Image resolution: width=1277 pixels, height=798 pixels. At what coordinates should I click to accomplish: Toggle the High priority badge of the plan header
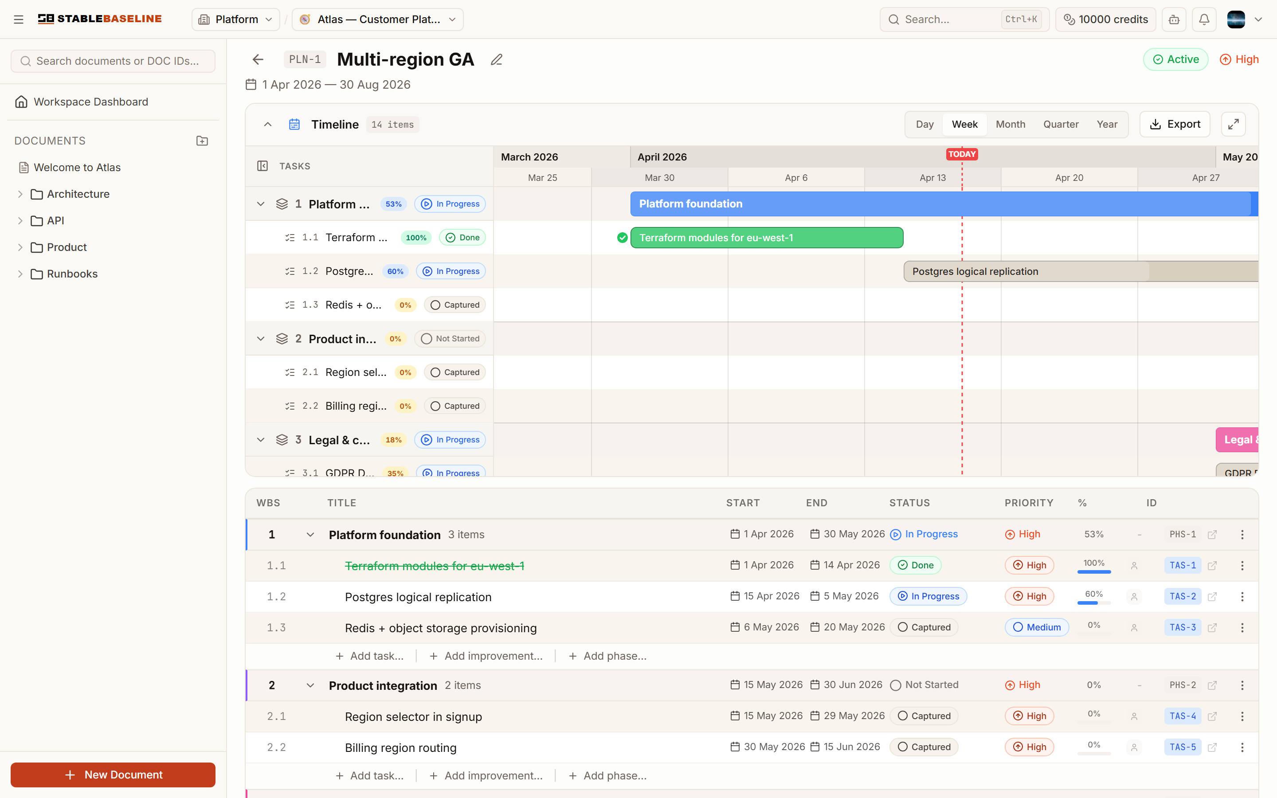1239,60
